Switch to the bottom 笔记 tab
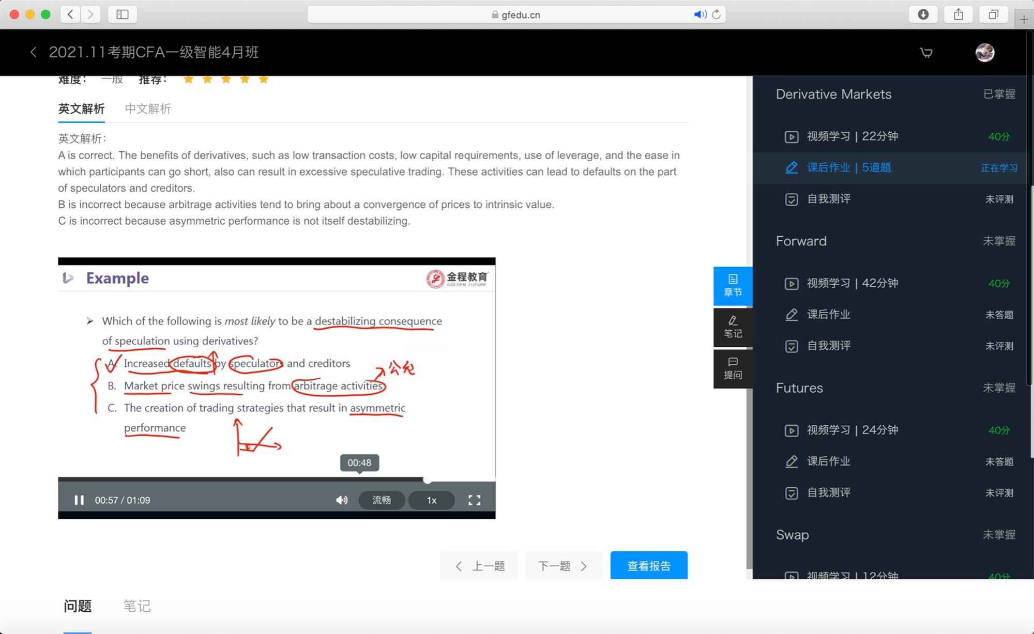 pos(137,606)
